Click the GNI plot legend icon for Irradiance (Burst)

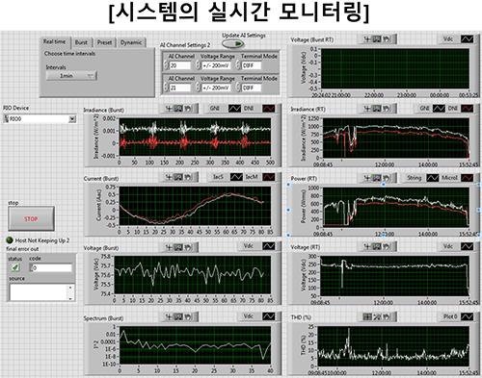[234, 109]
